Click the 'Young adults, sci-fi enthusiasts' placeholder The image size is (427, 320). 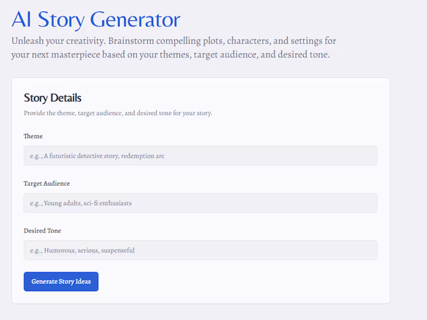pos(88,203)
